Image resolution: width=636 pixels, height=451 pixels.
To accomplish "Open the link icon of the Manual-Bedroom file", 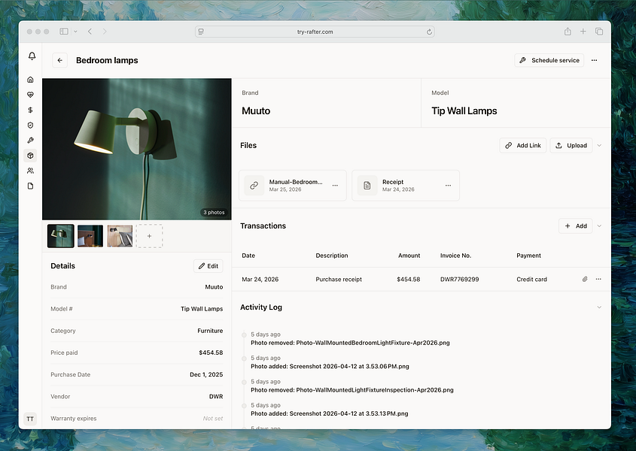I will click(254, 185).
